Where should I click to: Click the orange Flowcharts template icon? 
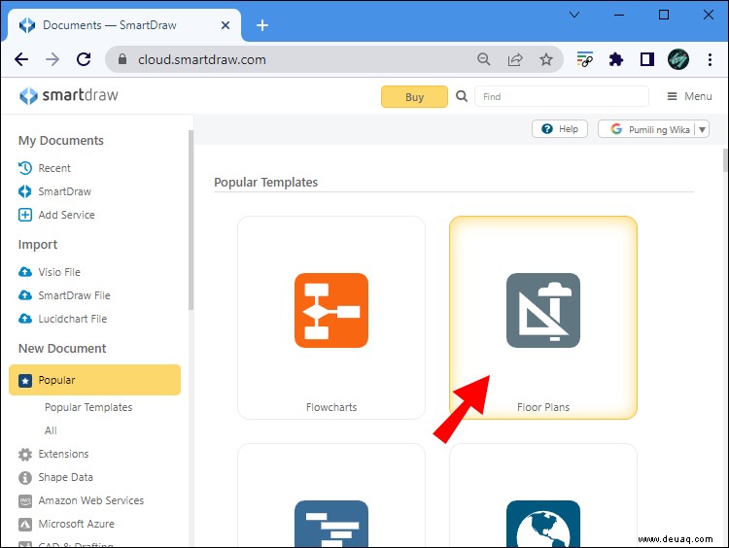pos(331,311)
